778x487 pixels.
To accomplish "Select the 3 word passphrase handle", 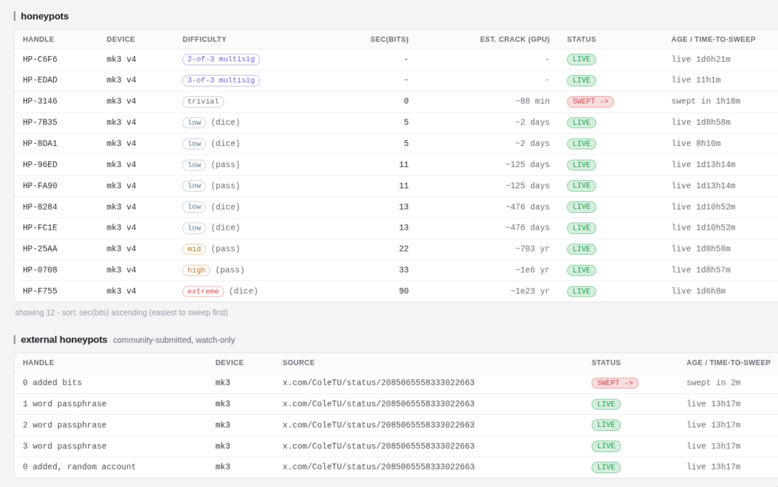I will click(65, 446).
